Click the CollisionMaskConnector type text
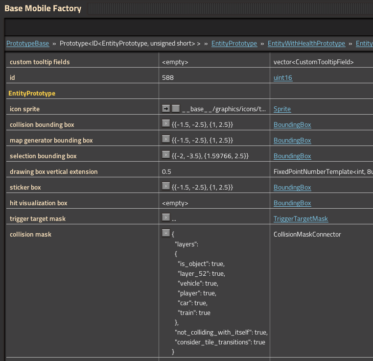The width and height of the screenshot is (373, 361). [307, 235]
